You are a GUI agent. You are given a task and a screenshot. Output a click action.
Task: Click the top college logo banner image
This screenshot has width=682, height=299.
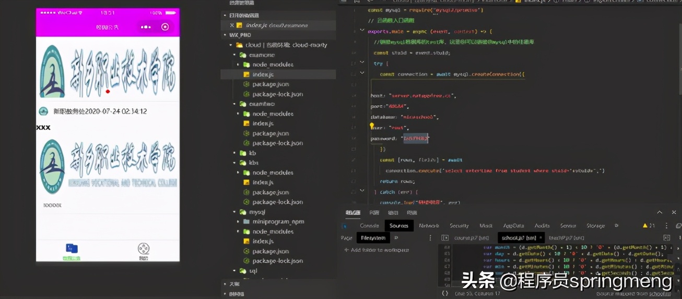tap(108, 71)
